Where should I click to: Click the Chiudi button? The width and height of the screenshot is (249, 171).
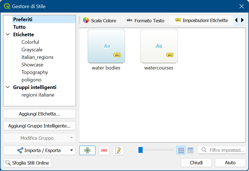(x=196, y=163)
